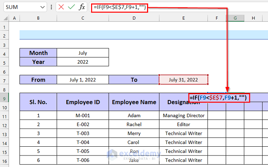
Task: Select column F header
Action: [217, 18]
